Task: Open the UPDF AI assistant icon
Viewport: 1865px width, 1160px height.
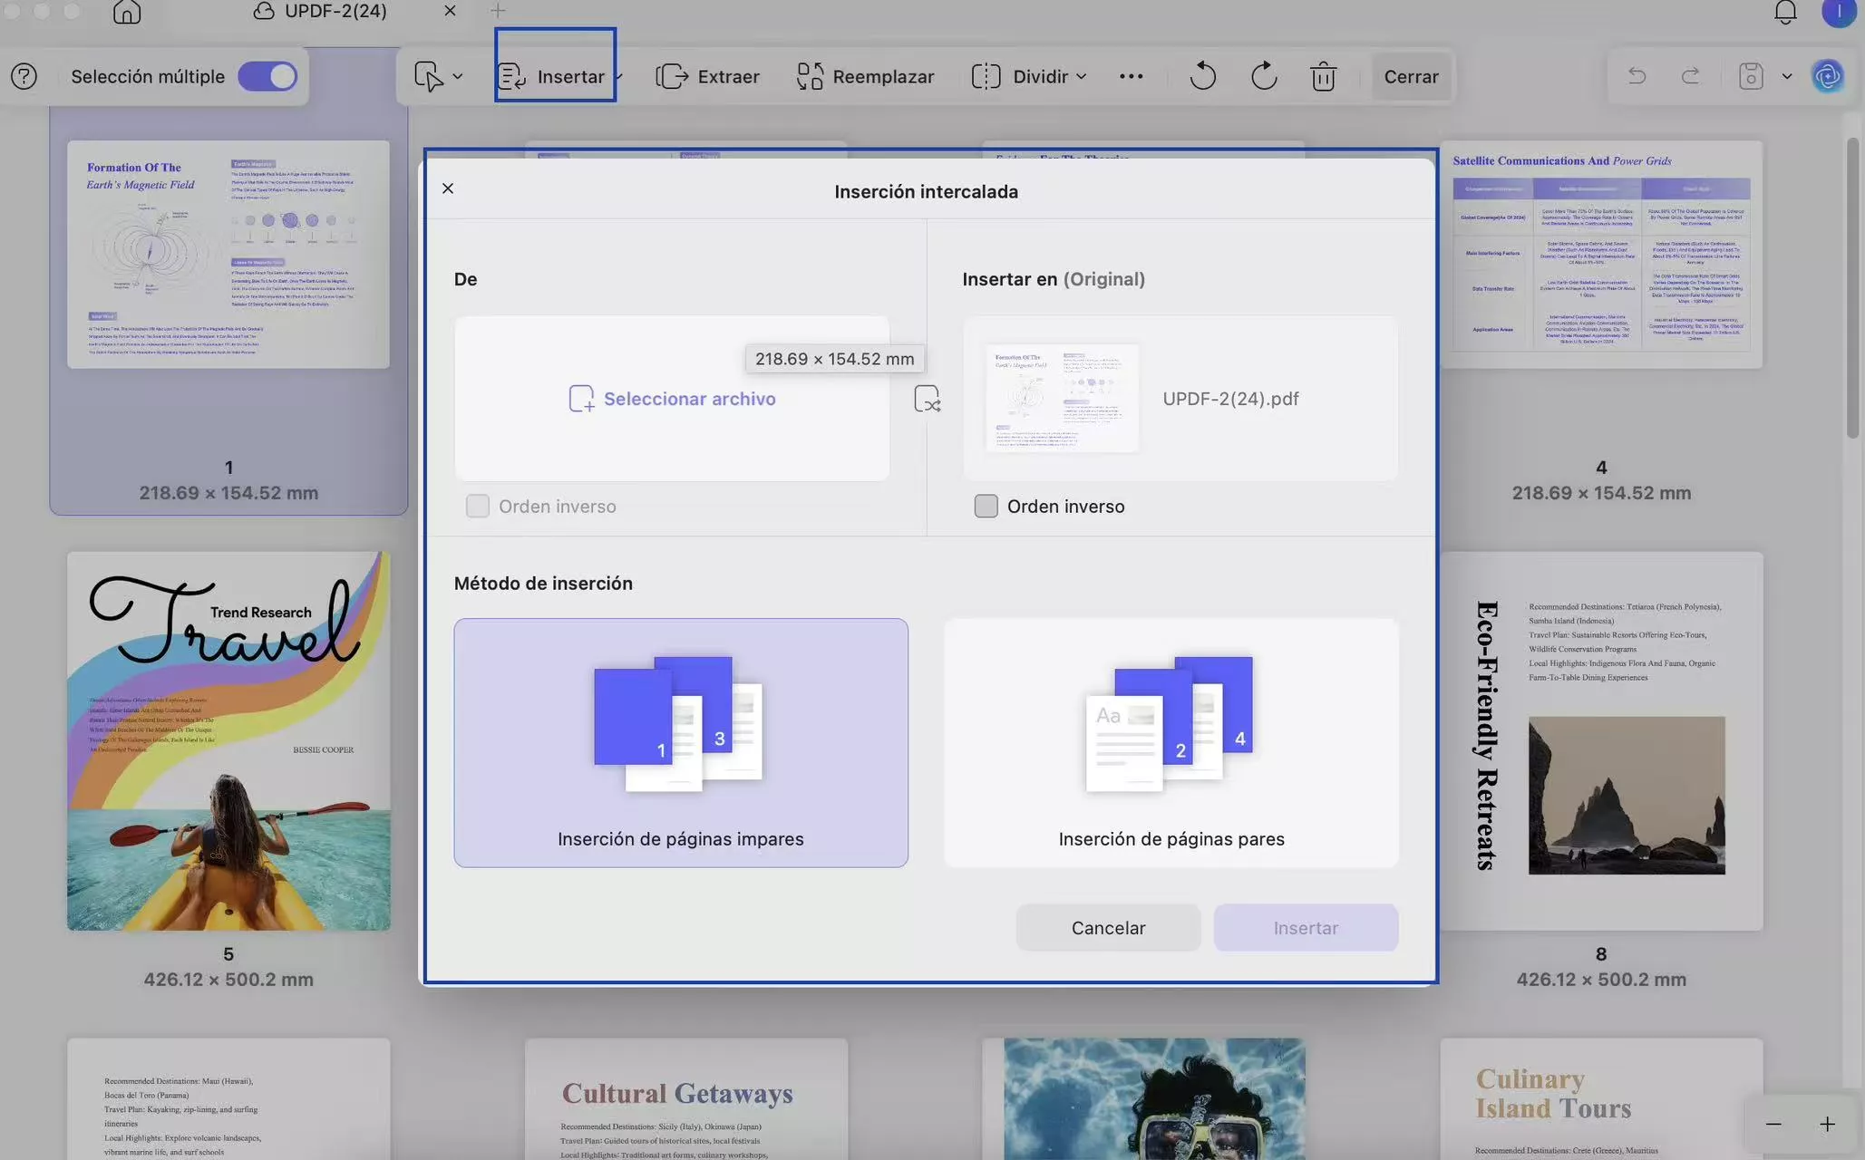Action: (1827, 76)
